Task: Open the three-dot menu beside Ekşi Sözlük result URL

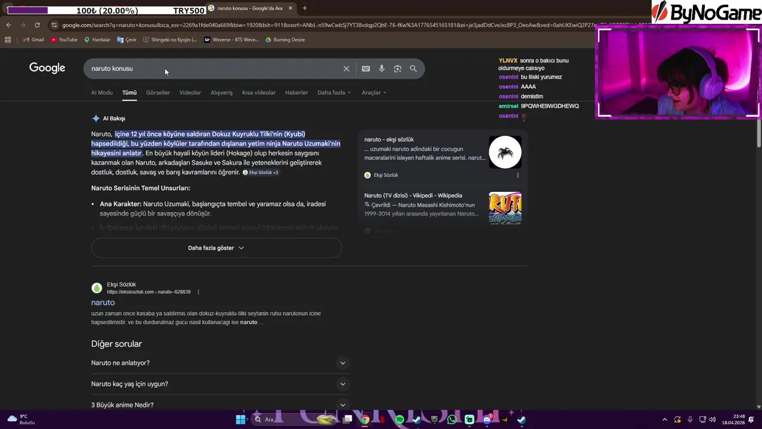Action: [x=198, y=292]
